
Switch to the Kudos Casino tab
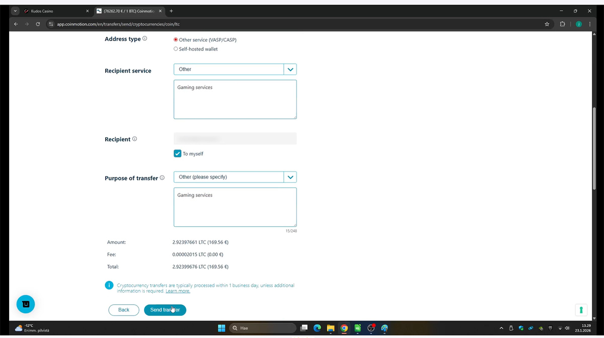[x=55, y=11]
